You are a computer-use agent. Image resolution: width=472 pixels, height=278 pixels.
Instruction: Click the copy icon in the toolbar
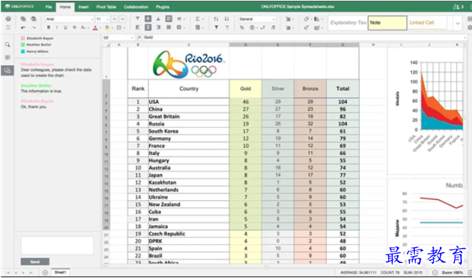23,19
